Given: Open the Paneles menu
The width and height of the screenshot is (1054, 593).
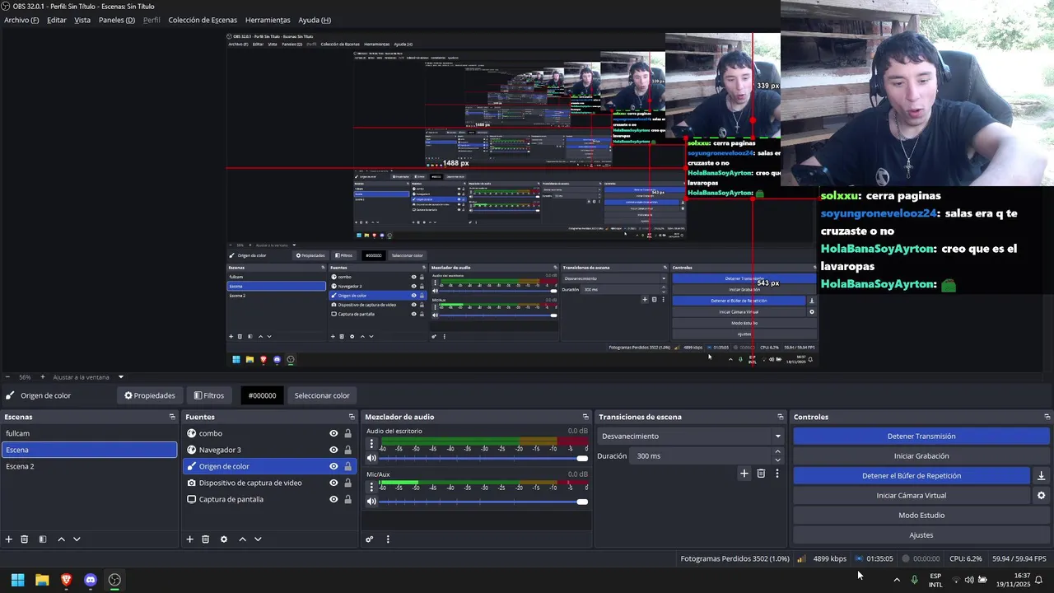Looking at the screenshot, I should click(117, 20).
